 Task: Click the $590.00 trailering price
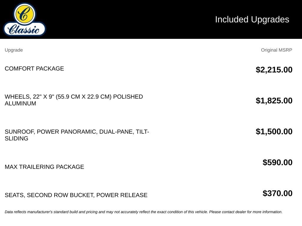(277, 162)
